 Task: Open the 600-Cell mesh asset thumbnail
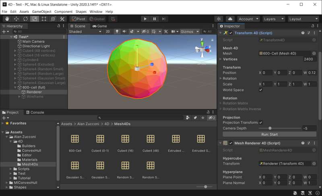75,139
